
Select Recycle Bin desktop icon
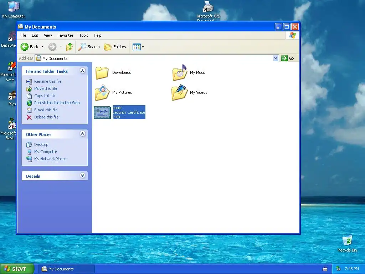tap(347, 244)
